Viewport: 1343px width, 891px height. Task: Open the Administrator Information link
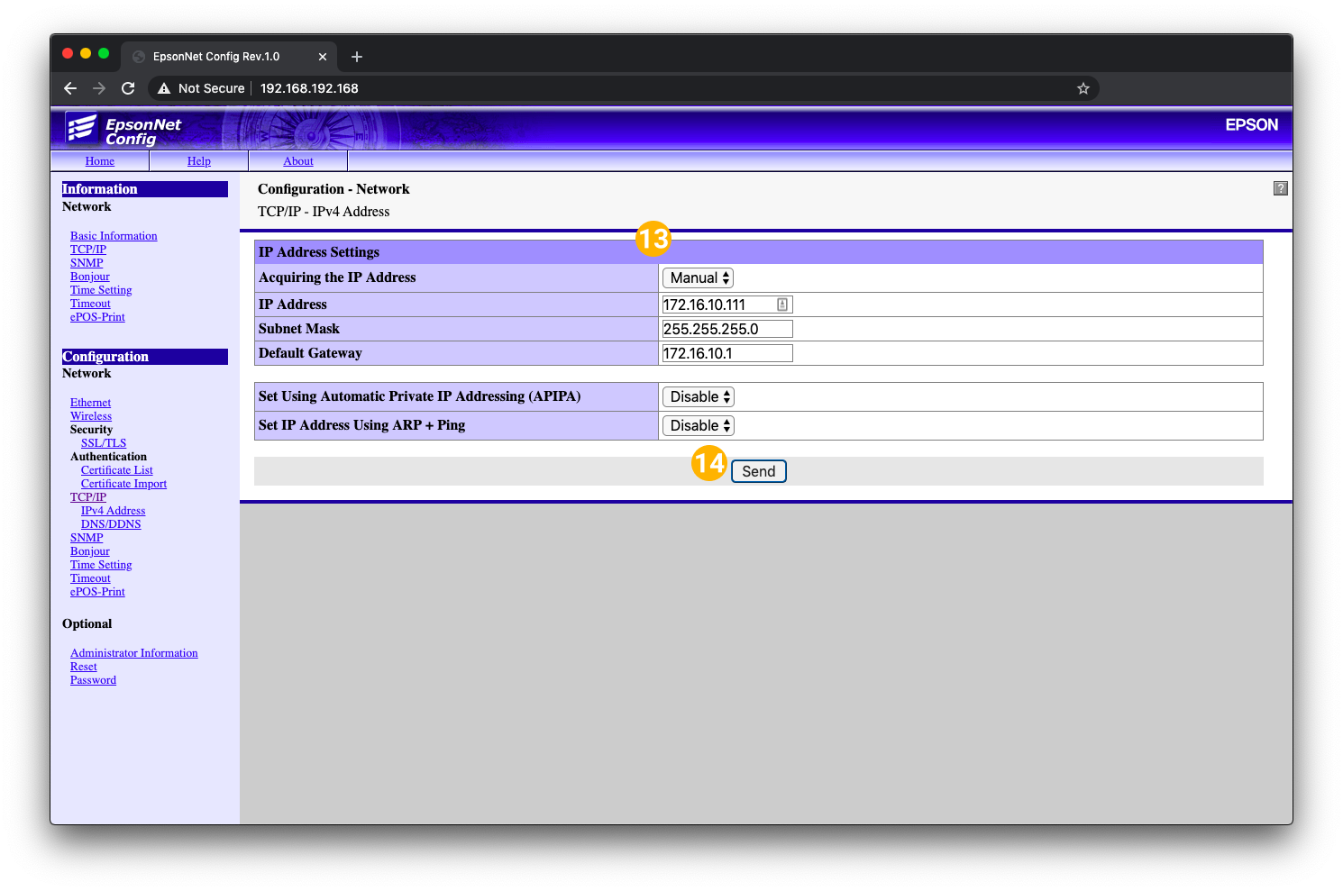(x=134, y=653)
